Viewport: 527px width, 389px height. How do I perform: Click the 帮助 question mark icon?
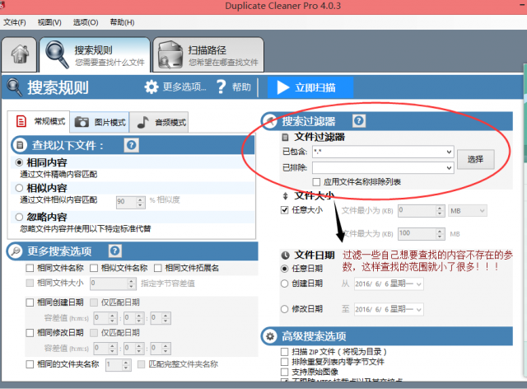click(x=221, y=87)
